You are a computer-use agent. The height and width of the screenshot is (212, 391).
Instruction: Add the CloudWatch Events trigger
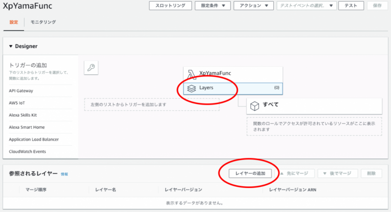27,151
